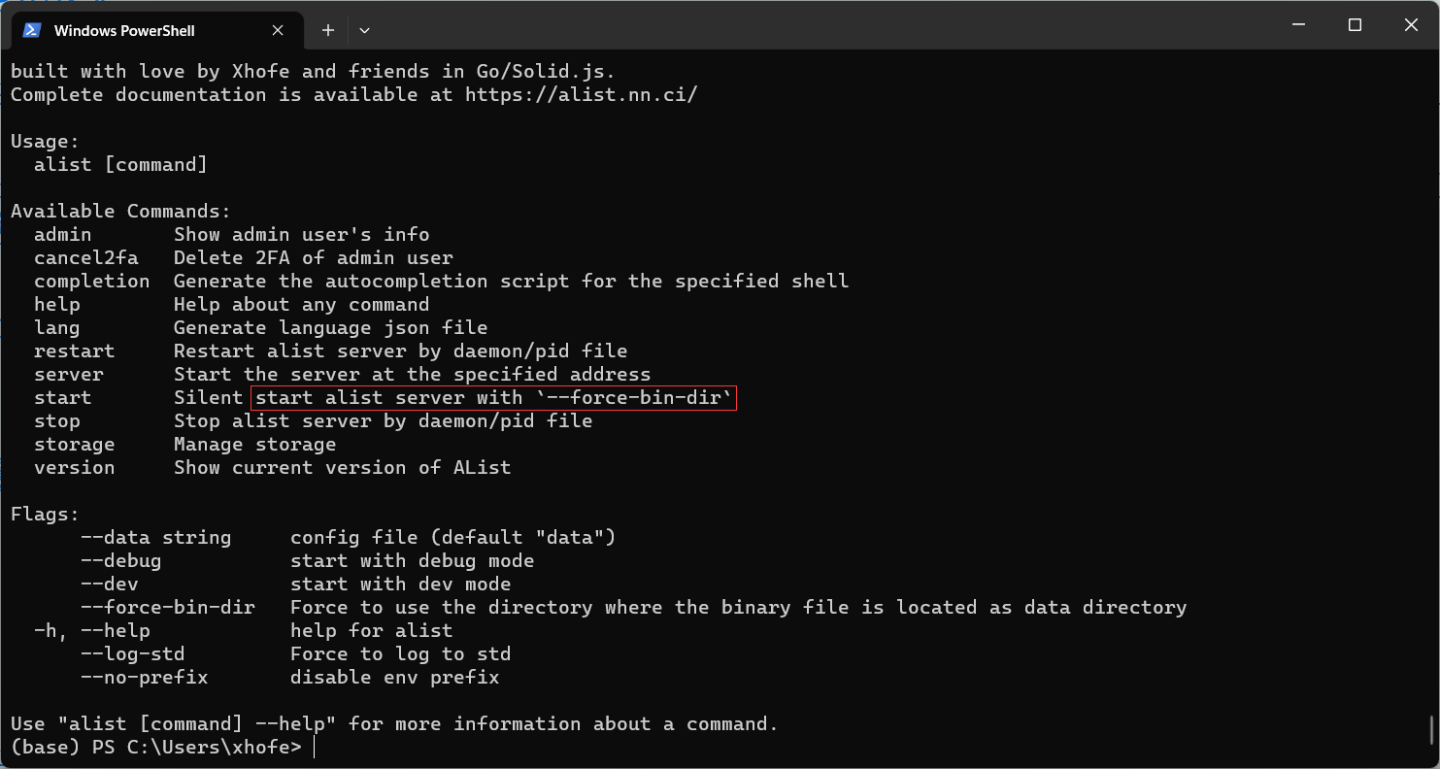
Task: Open a new terminal tab with the plus button
Action: click(327, 30)
